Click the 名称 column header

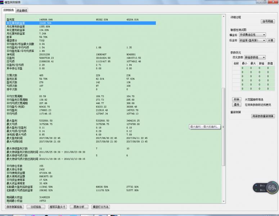(236, 63)
